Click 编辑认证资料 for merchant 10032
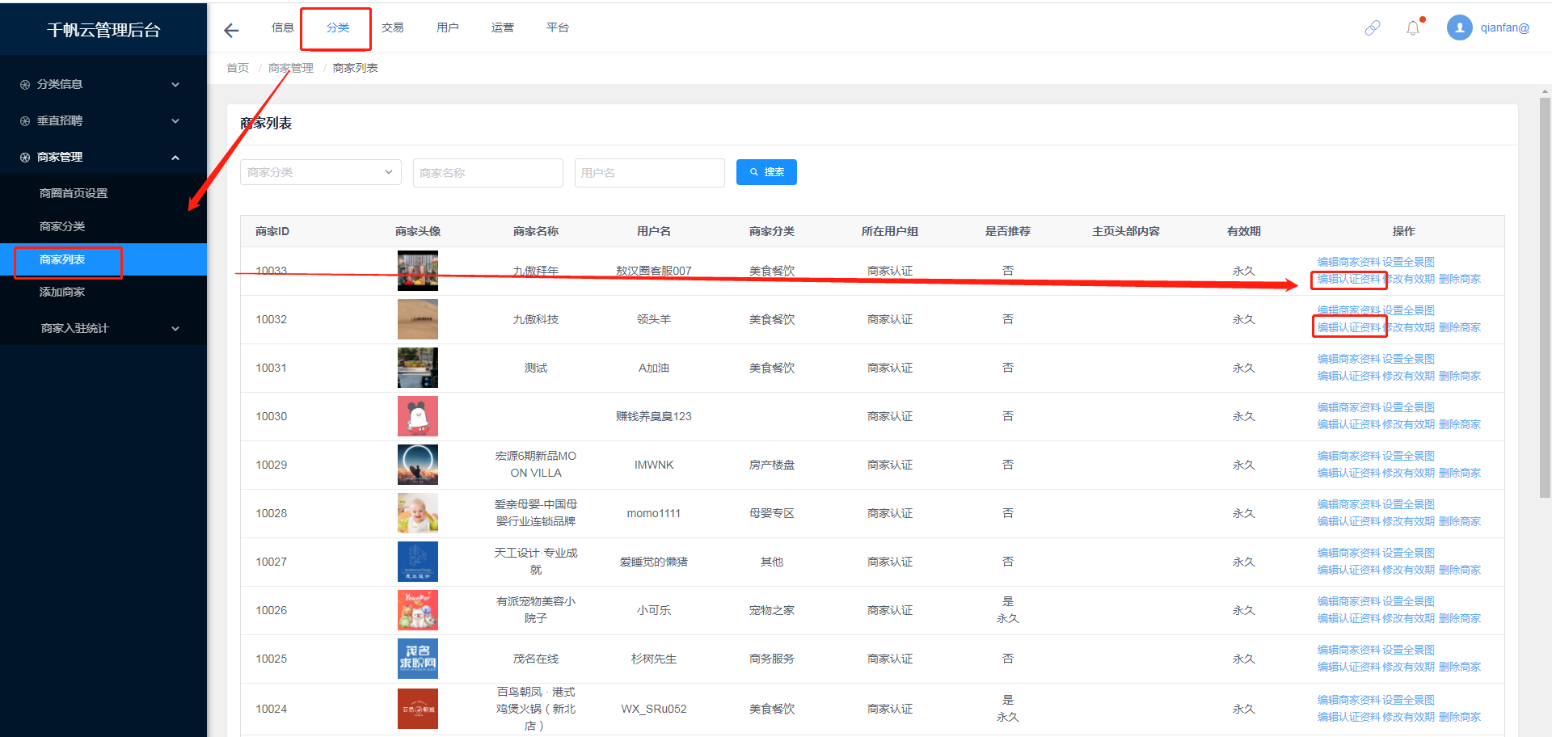1552x737 pixels. pos(1349,327)
